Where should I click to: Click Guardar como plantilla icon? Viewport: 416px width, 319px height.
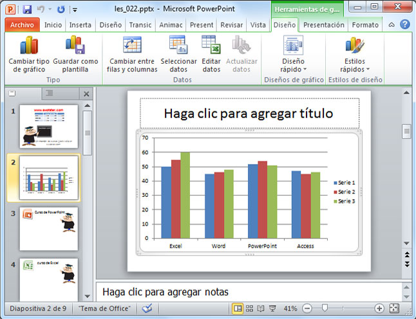point(75,45)
